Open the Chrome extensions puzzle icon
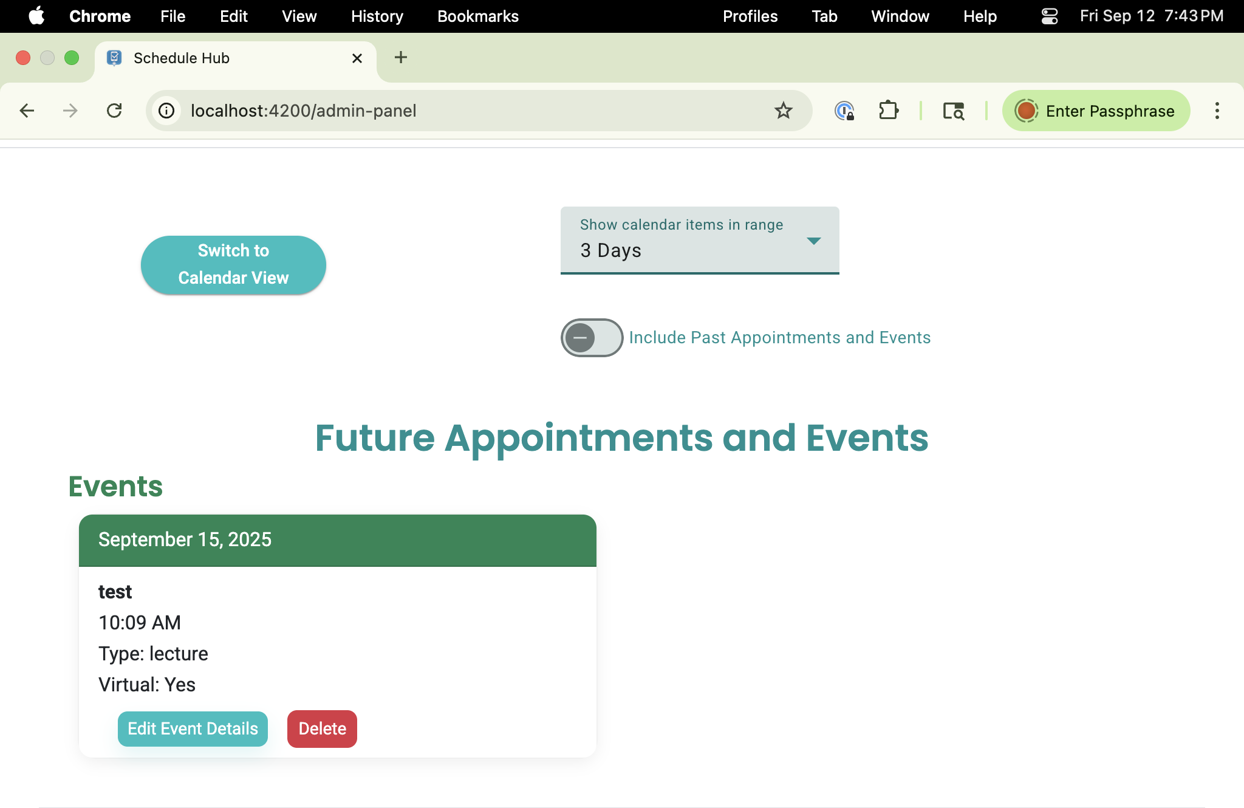Screen dimensions: 1244x808 [889, 111]
